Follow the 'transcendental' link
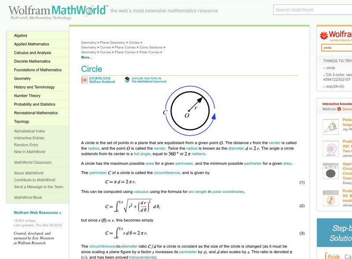 point(143,257)
